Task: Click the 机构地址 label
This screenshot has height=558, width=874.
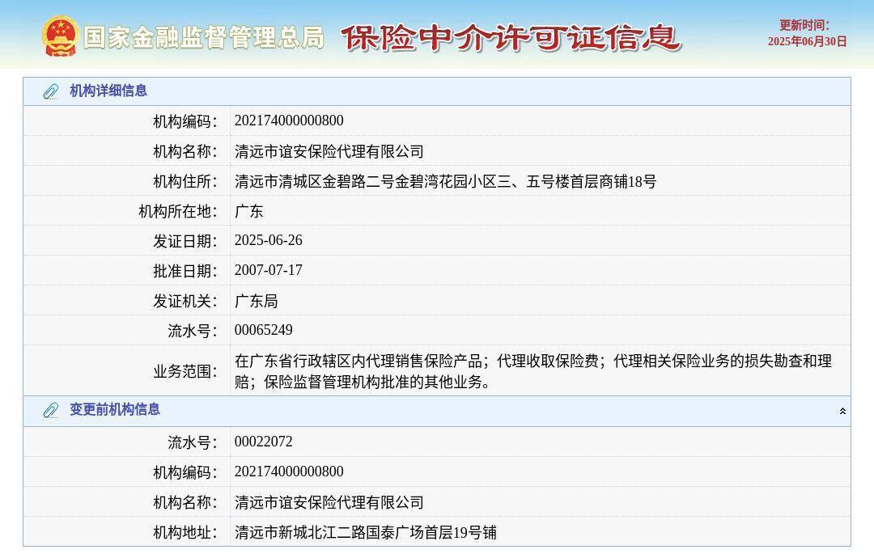Action: [x=185, y=532]
